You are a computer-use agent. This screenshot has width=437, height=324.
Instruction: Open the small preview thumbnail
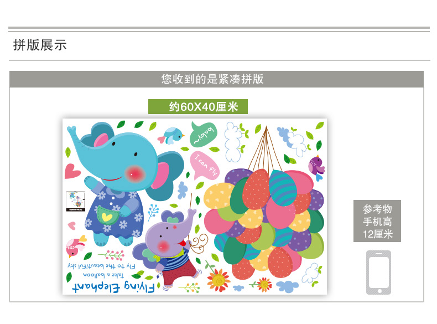point(76,201)
